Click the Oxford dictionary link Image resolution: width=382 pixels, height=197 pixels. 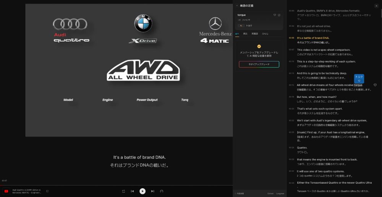(x=270, y=194)
